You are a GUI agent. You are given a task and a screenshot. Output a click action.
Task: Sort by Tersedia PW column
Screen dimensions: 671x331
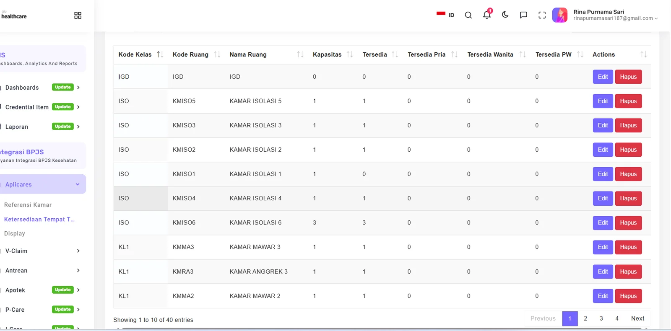[559, 54]
